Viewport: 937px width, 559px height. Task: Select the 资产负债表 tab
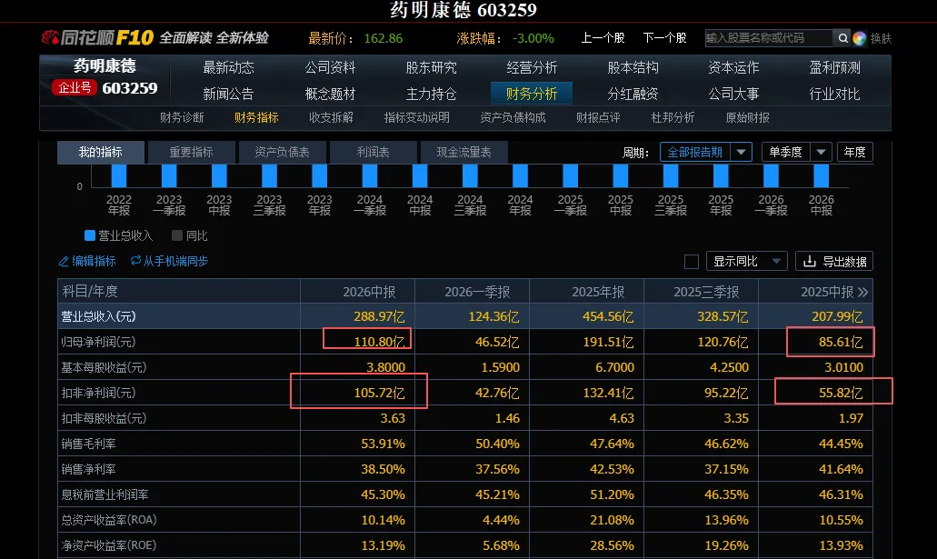click(282, 153)
